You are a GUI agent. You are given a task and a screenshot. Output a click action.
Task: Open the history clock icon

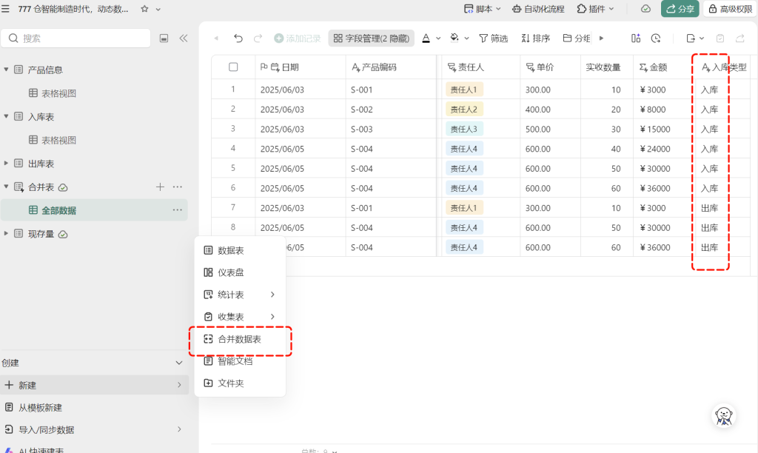pyautogui.click(x=656, y=38)
